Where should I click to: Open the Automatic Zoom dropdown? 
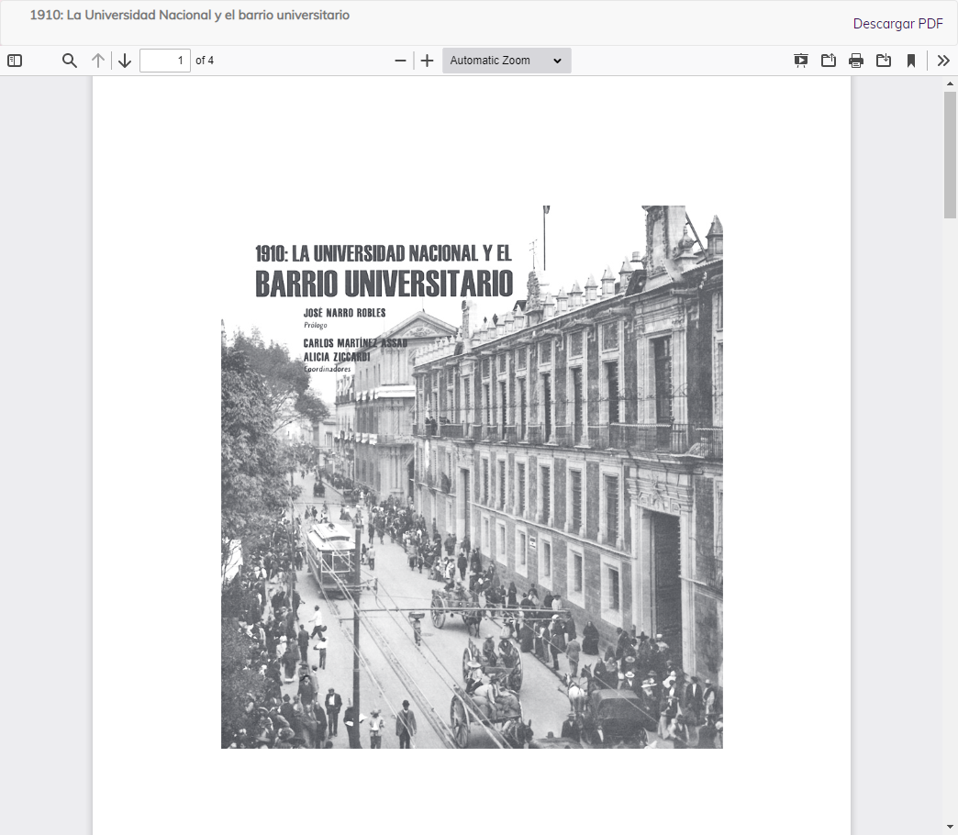[x=507, y=61]
